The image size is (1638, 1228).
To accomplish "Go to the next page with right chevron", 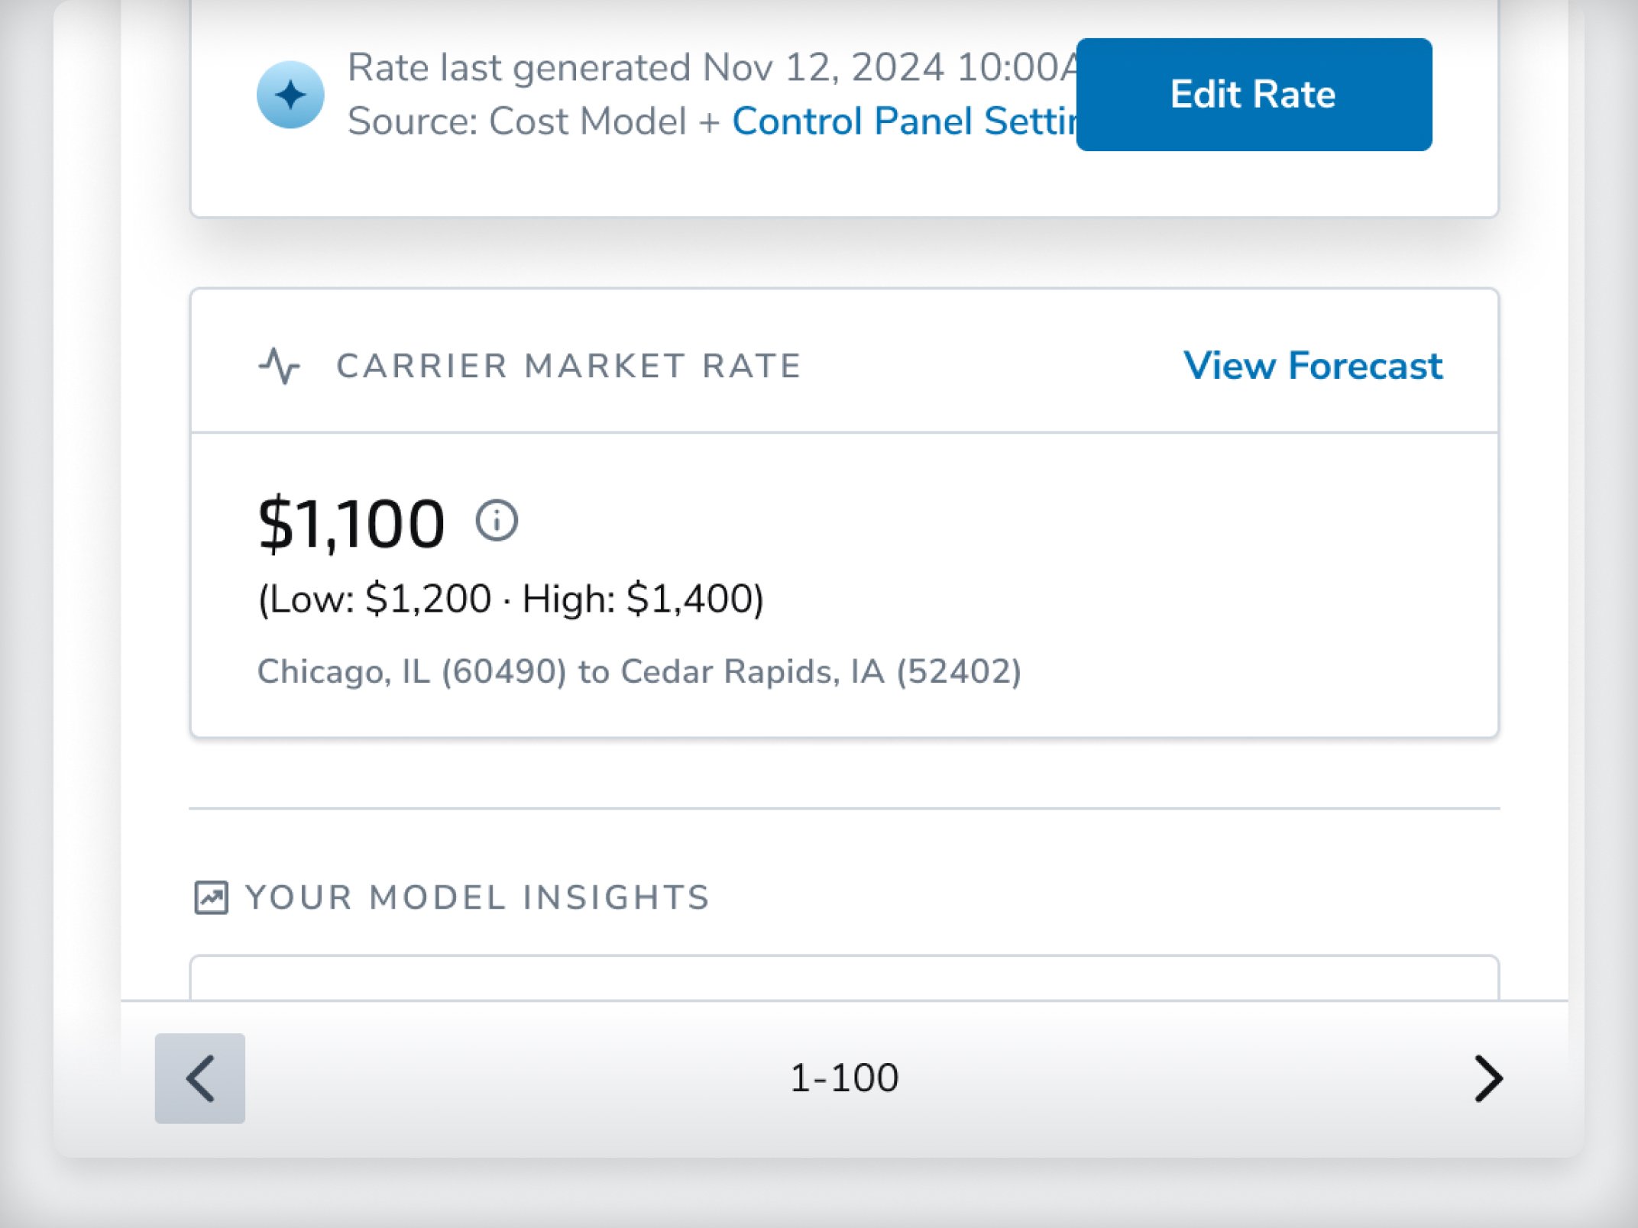I will (1488, 1078).
